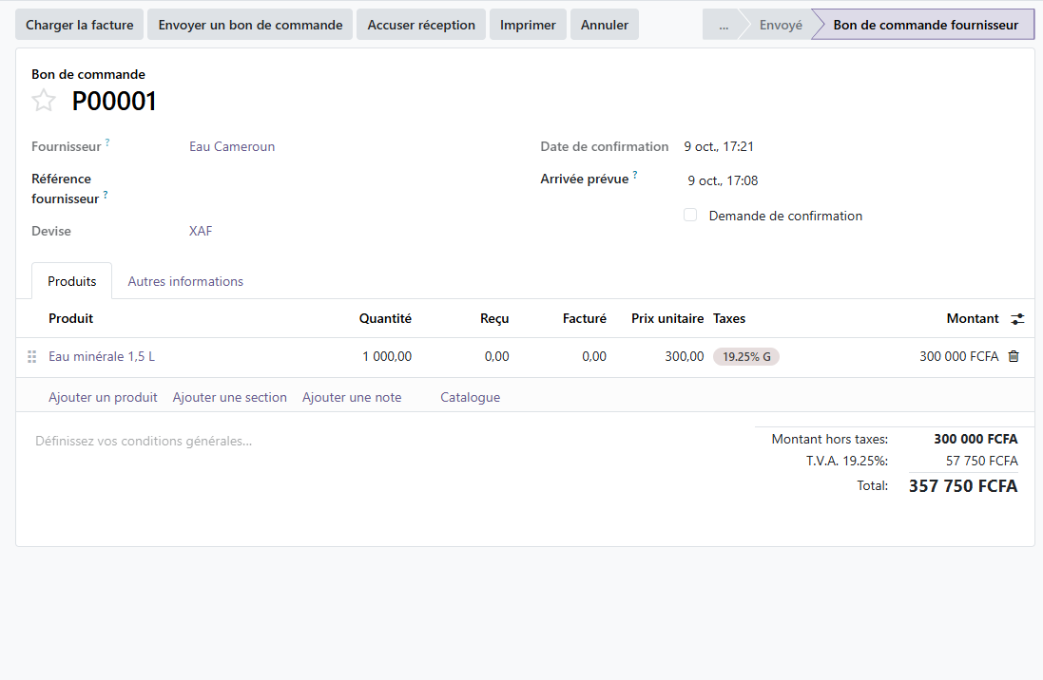Image resolution: width=1043 pixels, height=680 pixels.
Task: Click the Accuser réception button
Action: click(421, 25)
